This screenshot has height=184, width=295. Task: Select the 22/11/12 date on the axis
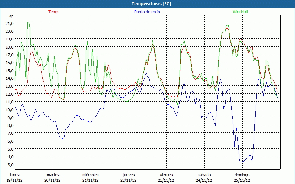click(x=128, y=180)
